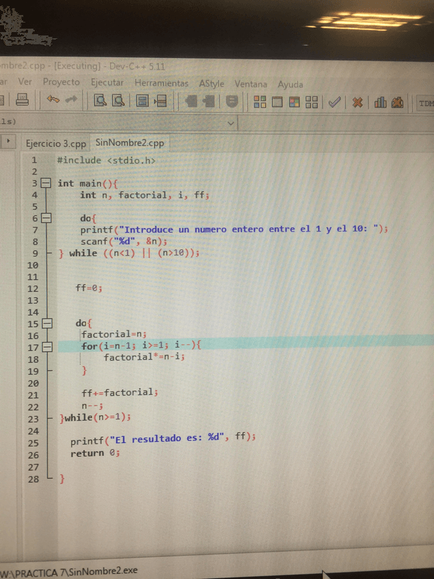The image size is (434, 579).
Task: Click the Syntax Check checkmark icon
Action: pyautogui.click(x=334, y=102)
